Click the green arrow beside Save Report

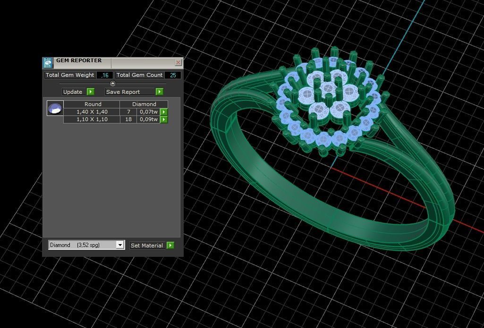coord(159,92)
